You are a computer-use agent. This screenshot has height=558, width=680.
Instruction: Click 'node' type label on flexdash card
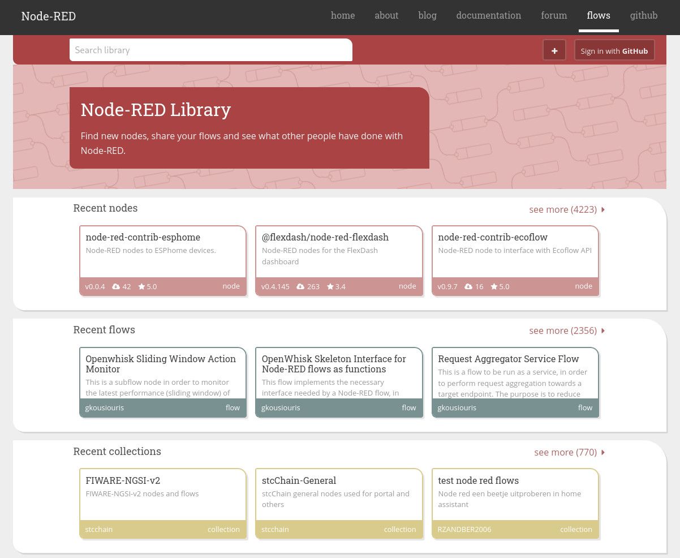coord(407,286)
